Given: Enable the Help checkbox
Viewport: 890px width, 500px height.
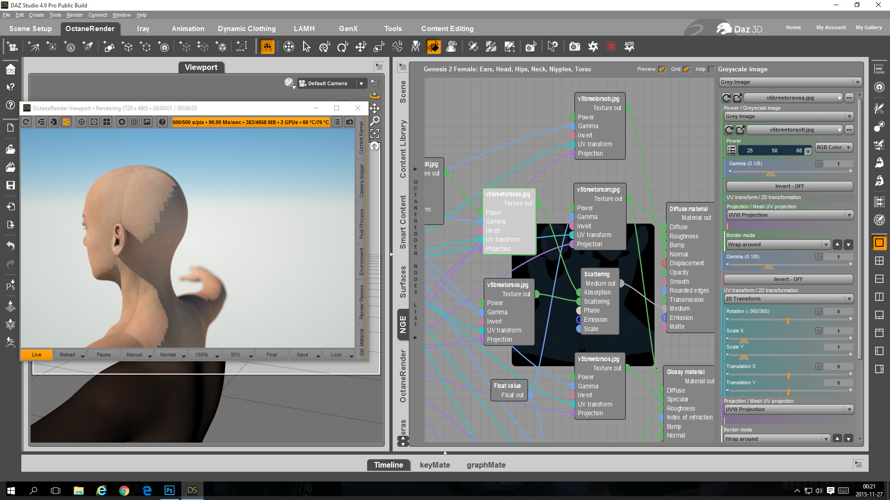Looking at the screenshot, I should [x=712, y=69].
